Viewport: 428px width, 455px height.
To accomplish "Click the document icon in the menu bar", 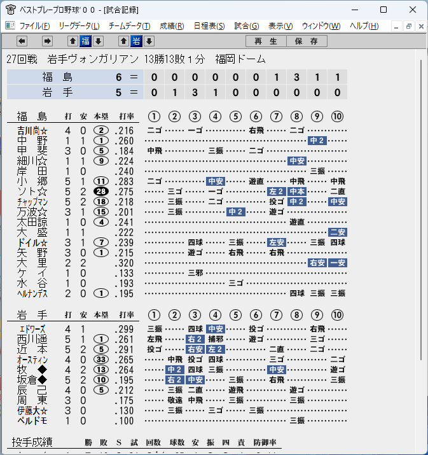I will (x=10, y=25).
